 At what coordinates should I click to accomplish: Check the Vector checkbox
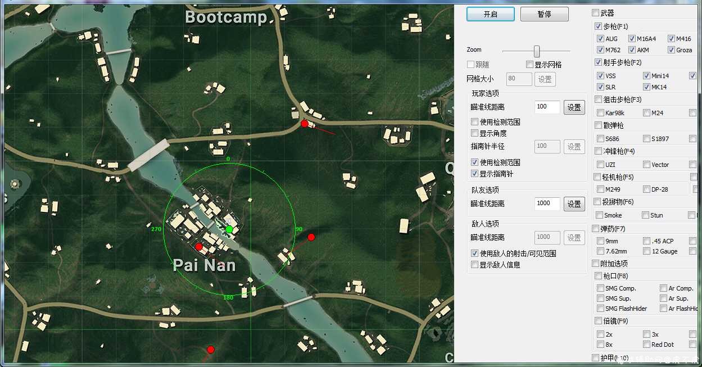point(646,165)
